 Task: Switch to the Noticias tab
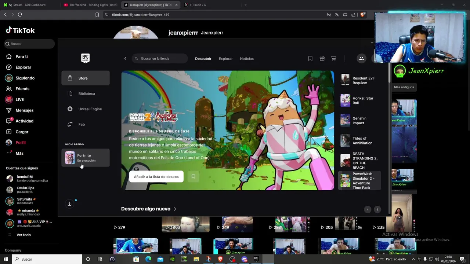tap(247, 59)
